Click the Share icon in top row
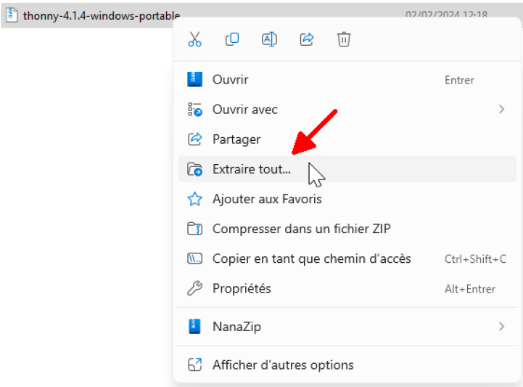This screenshot has height=387, width=523. 307,40
